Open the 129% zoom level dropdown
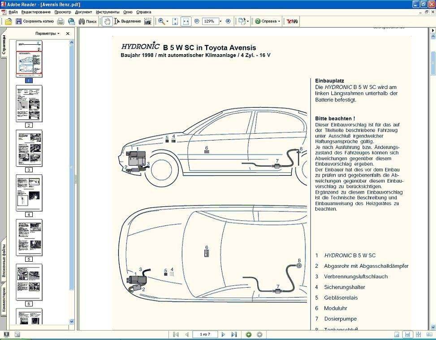This screenshot has width=436, height=340. [x=220, y=21]
